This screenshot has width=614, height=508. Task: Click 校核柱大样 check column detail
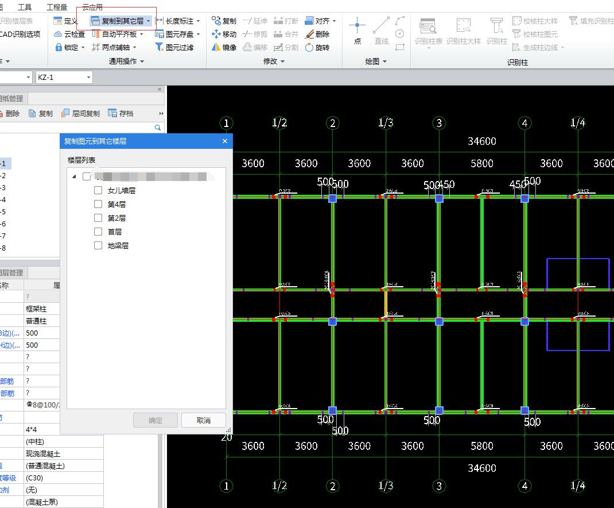pyautogui.click(x=535, y=21)
